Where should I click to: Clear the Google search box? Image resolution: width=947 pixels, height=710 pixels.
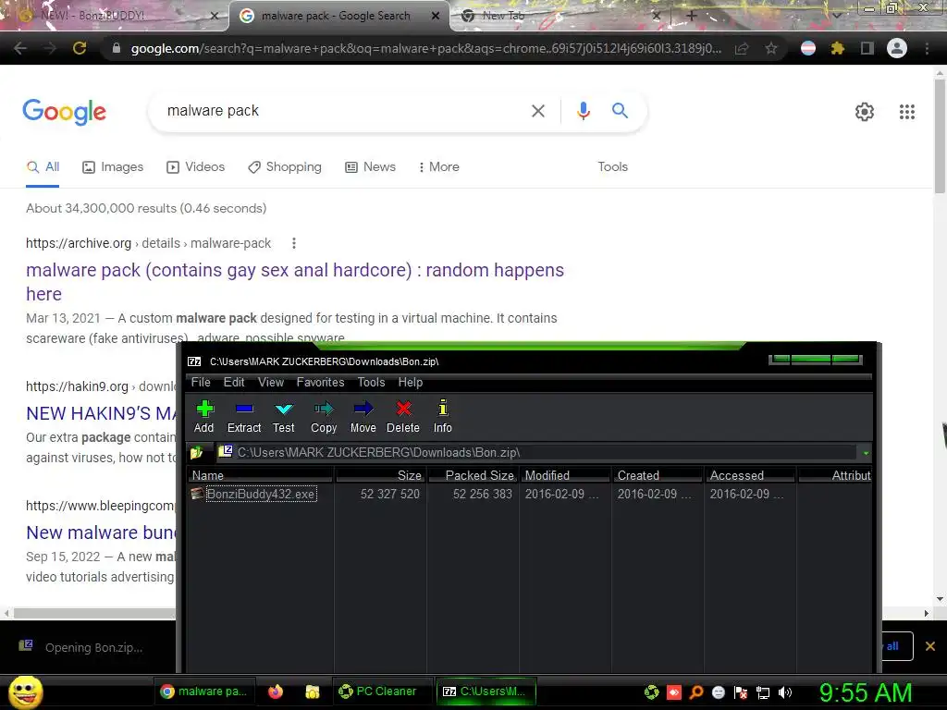pos(537,111)
